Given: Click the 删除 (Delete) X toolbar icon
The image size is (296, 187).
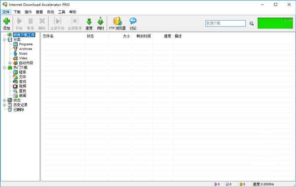Looking at the screenshot, I should 42,23.
